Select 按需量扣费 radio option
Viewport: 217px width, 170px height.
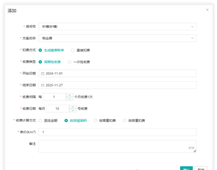click(95, 121)
